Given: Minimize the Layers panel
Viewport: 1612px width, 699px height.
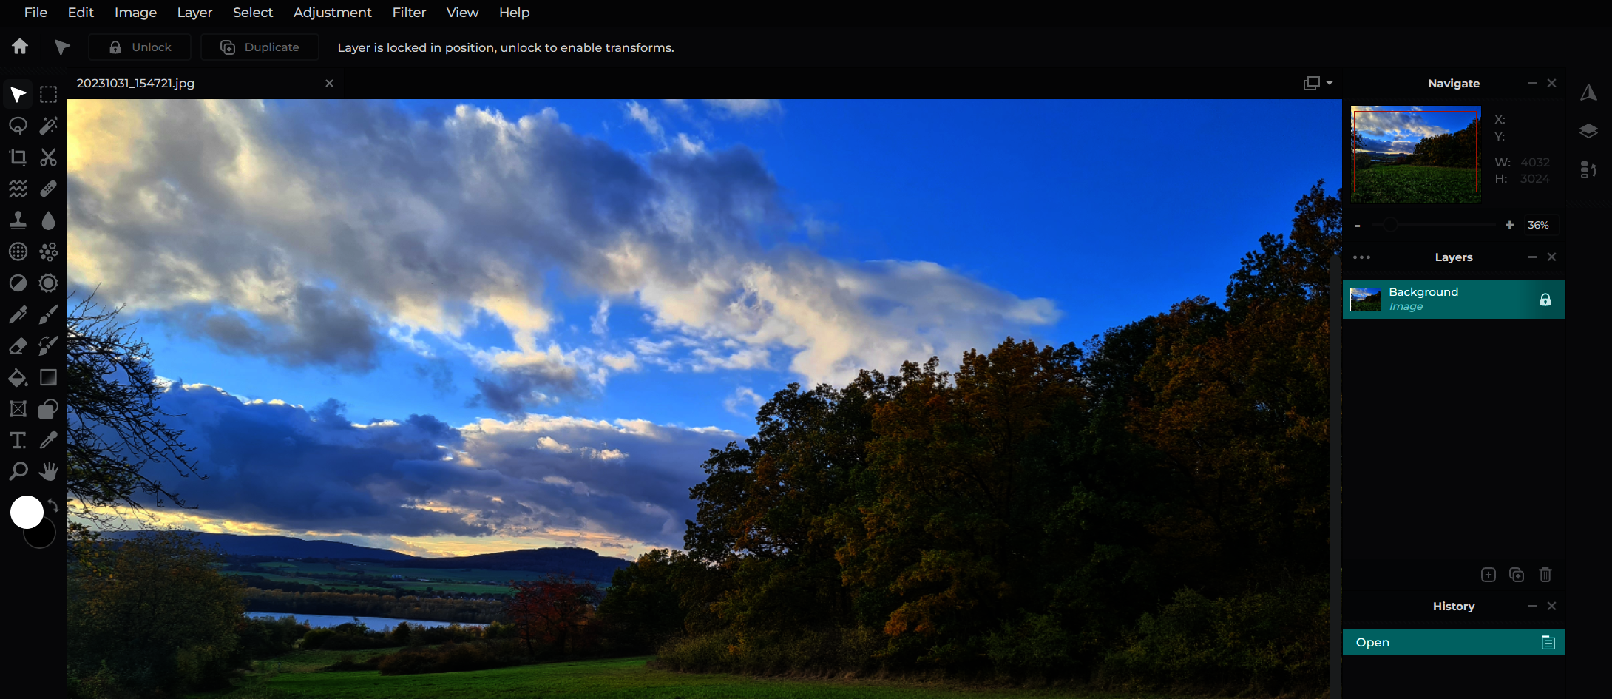Looking at the screenshot, I should pyautogui.click(x=1532, y=257).
